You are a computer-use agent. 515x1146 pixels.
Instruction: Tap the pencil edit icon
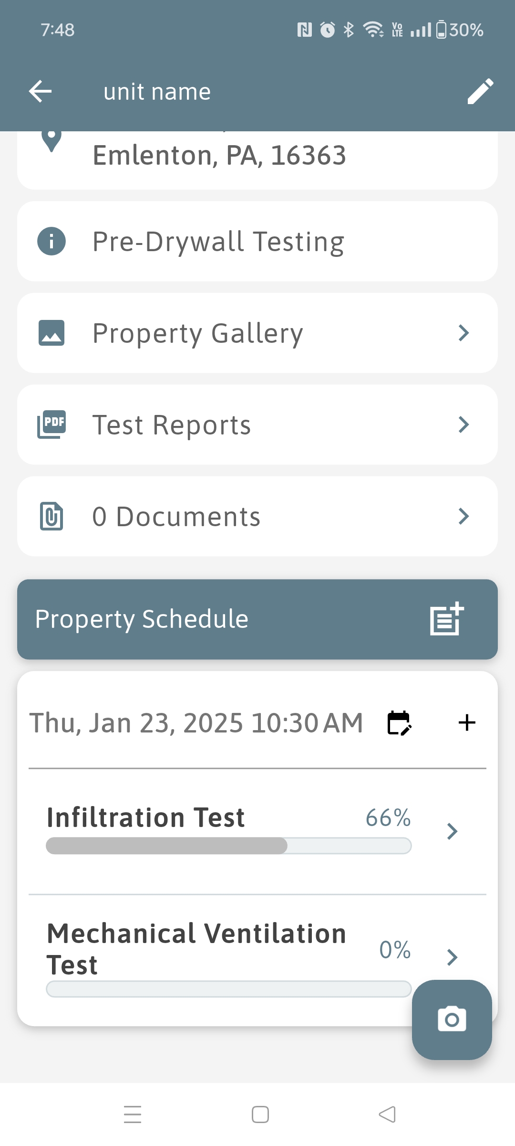click(x=480, y=91)
